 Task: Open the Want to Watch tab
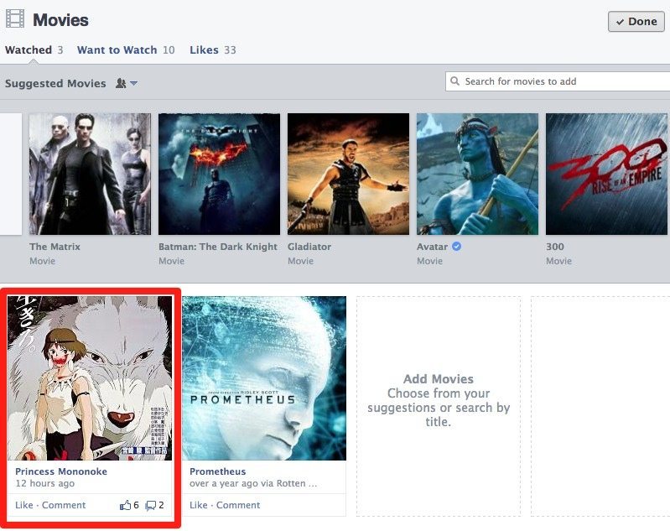pyautogui.click(x=126, y=50)
